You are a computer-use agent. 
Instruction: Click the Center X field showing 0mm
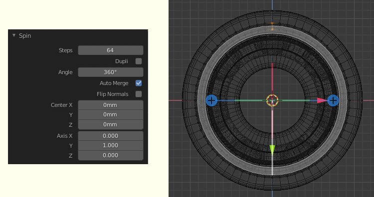[x=111, y=105]
